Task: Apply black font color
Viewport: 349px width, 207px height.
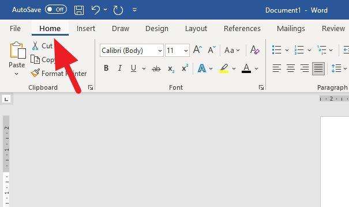Action: [x=246, y=68]
